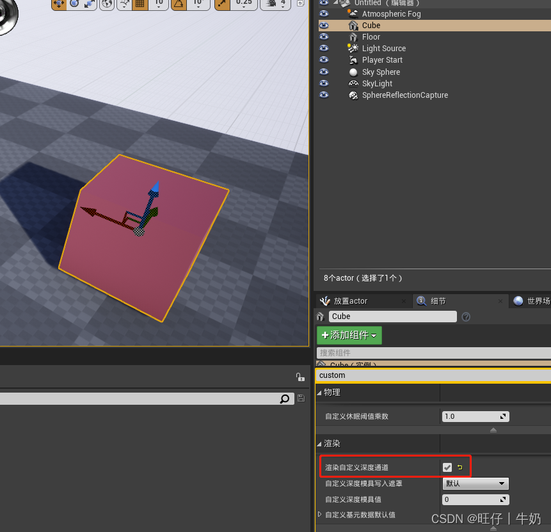Viewport: 551px width, 532px height.
Task: Switch to the 世界场景 tab
Action: pyautogui.click(x=533, y=301)
